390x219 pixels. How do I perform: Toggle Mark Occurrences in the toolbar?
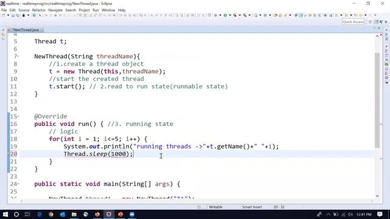(300, 15)
